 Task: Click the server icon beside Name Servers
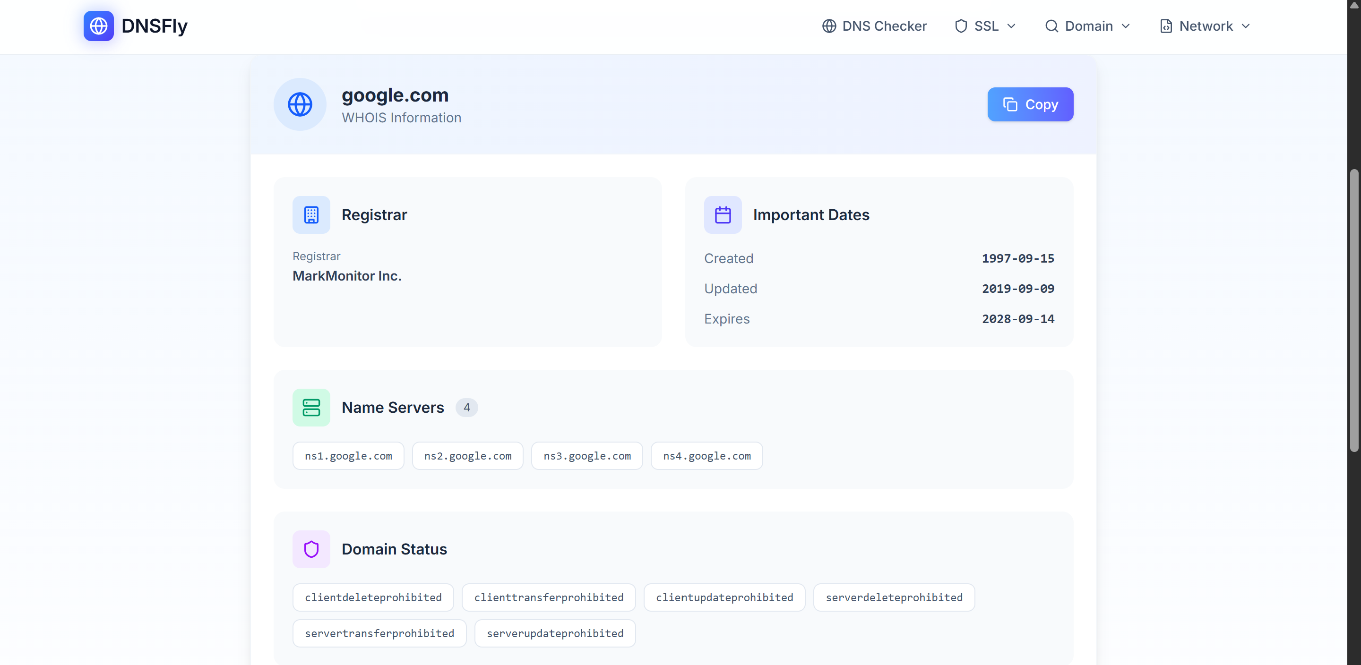click(310, 407)
